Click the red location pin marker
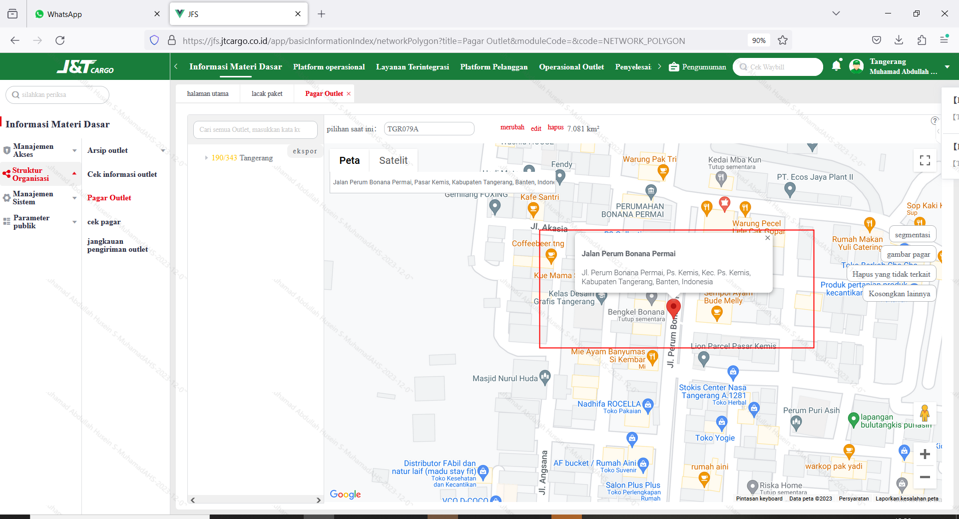 tap(673, 308)
